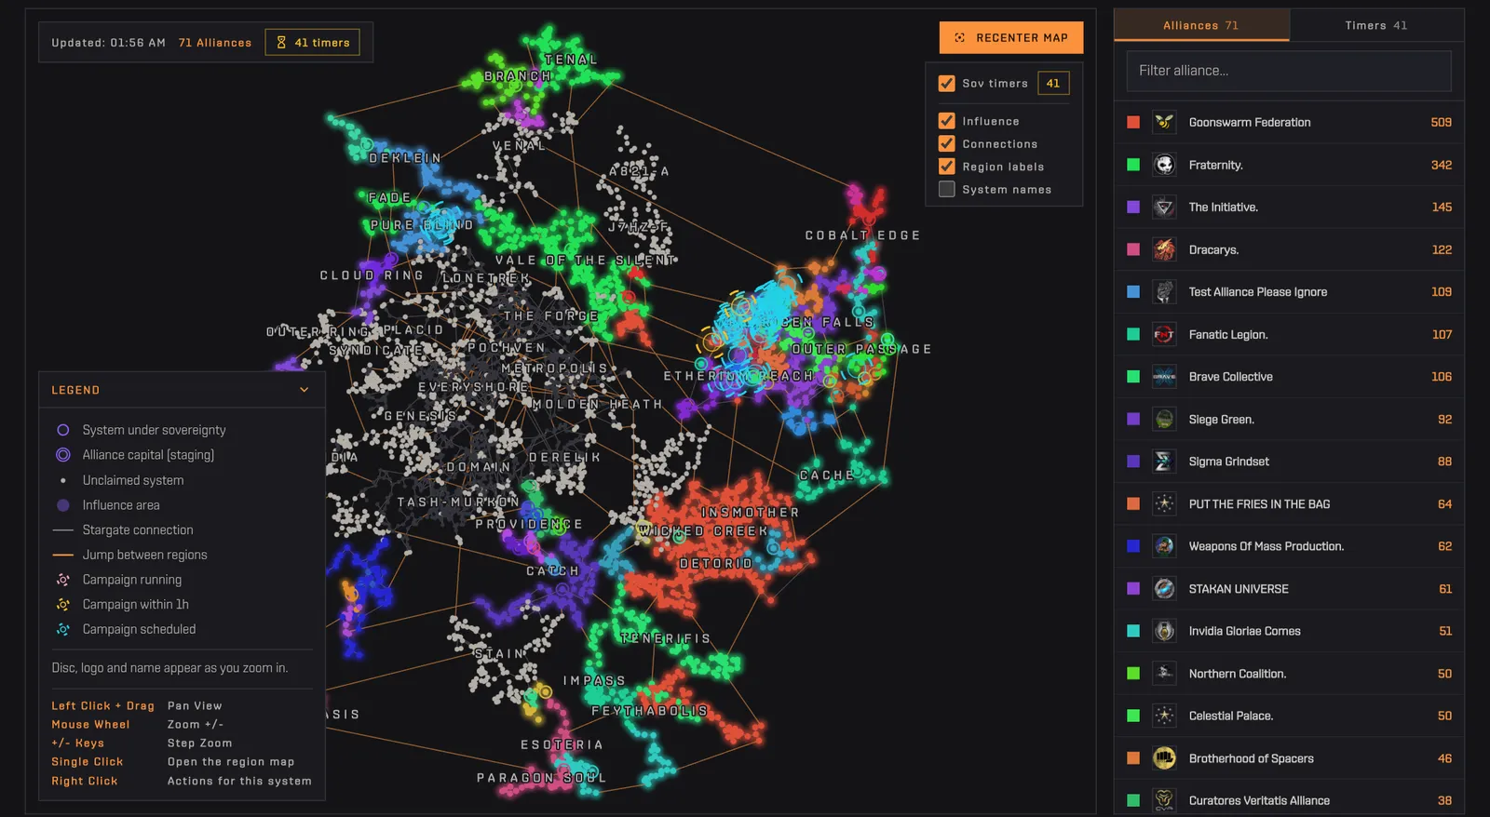Collapse the Legend panel chevron
The image size is (1490, 817).
[x=304, y=390]
